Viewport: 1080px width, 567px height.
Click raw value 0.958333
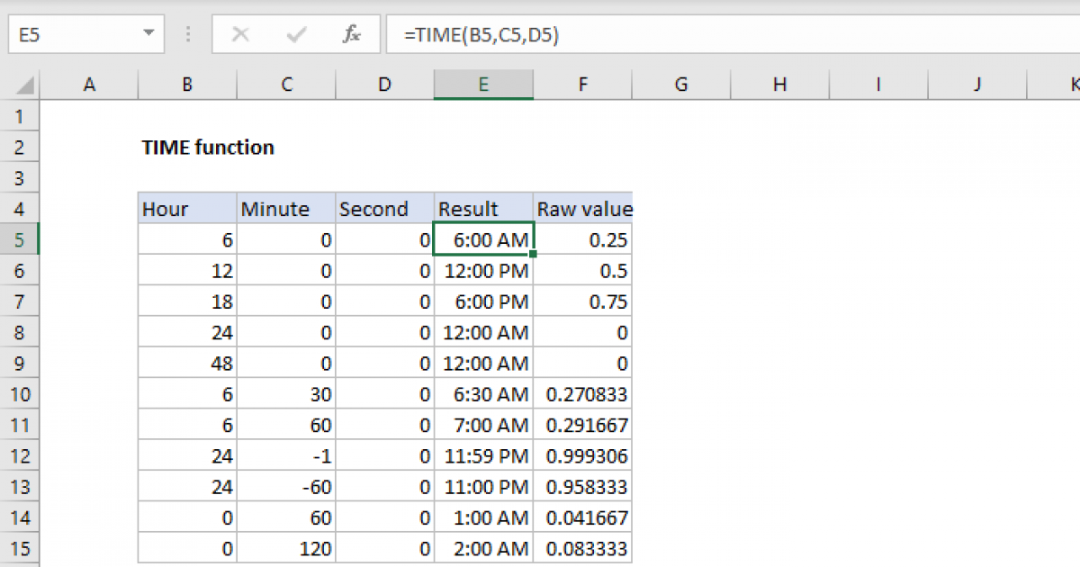click(582, 487)
